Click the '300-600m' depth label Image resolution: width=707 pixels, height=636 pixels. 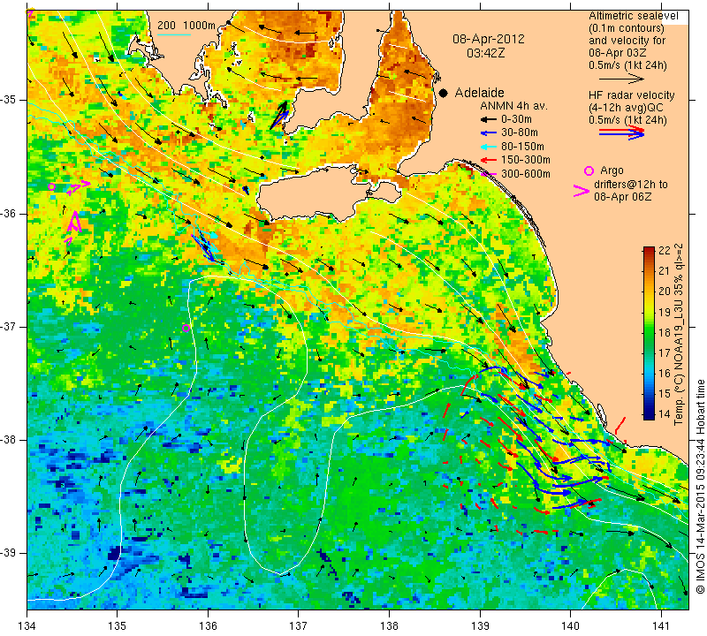pyautogui.click(x=526, y=174)
